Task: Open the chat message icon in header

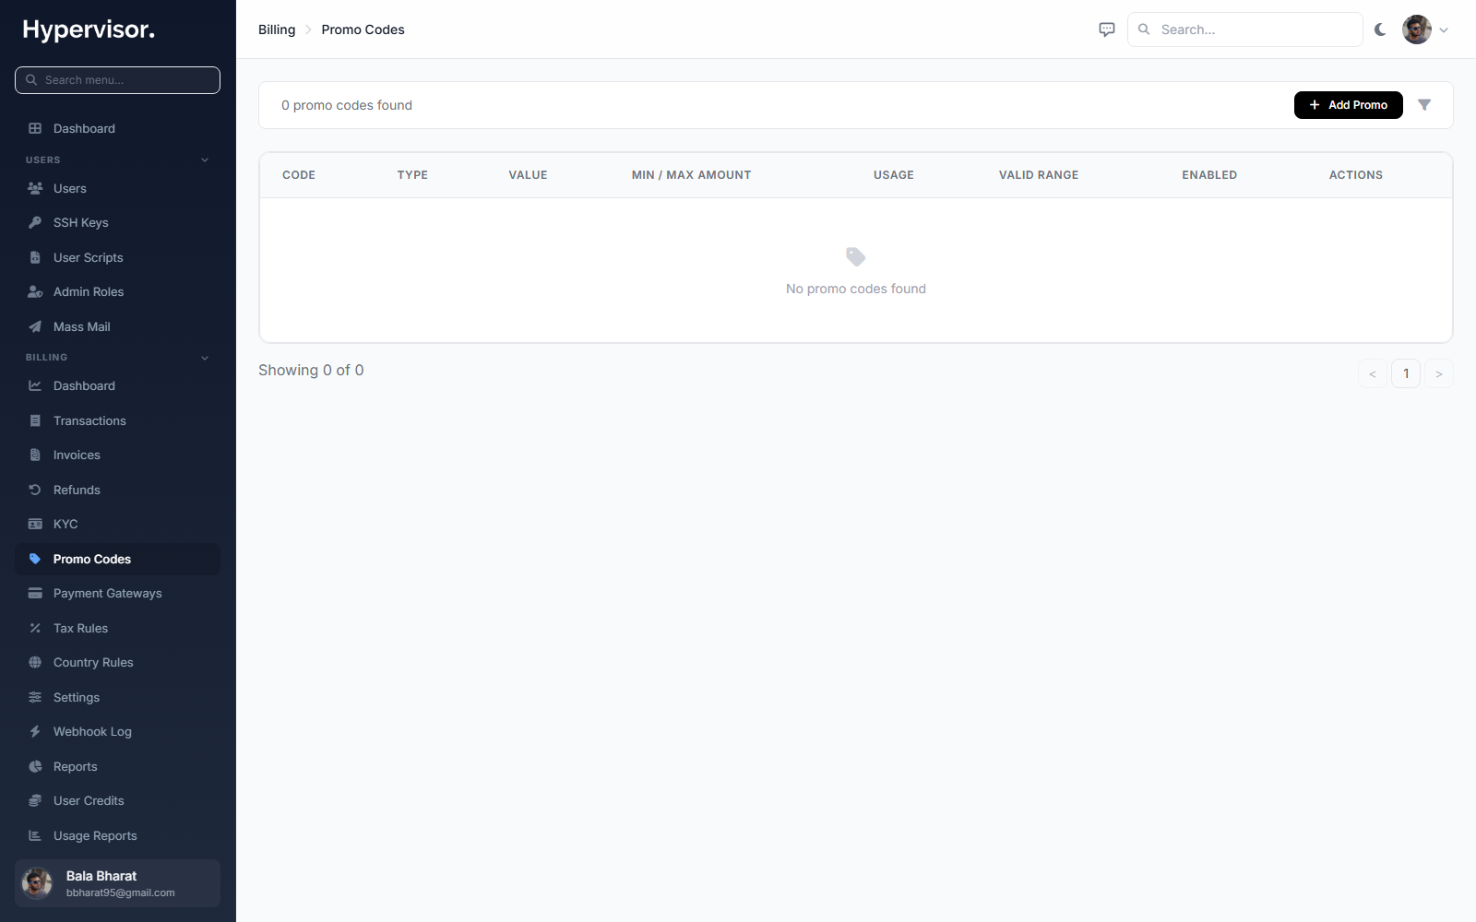Action: [x=1107, y=30]
